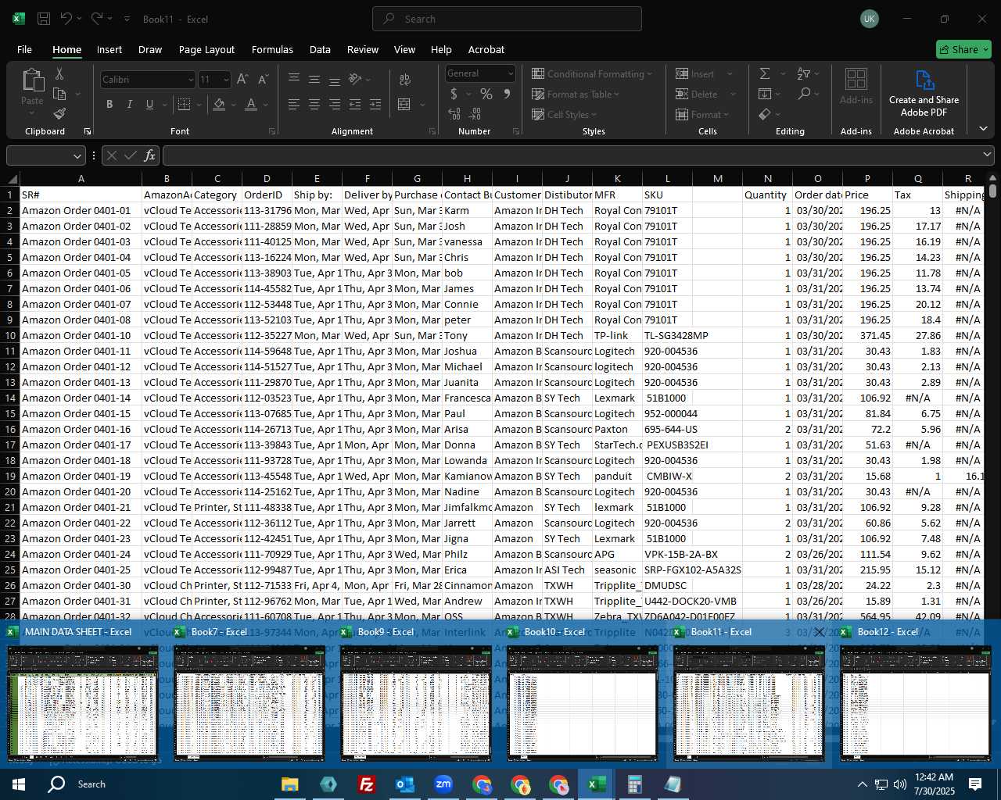Click the Save icon in title bar
The width and height of the screenshot is (1001, 800).
pyautogui.click(x=44, y=19)
